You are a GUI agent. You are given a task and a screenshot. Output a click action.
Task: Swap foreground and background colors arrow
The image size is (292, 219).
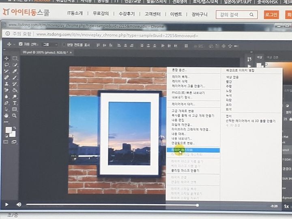(x=15, y=128)
